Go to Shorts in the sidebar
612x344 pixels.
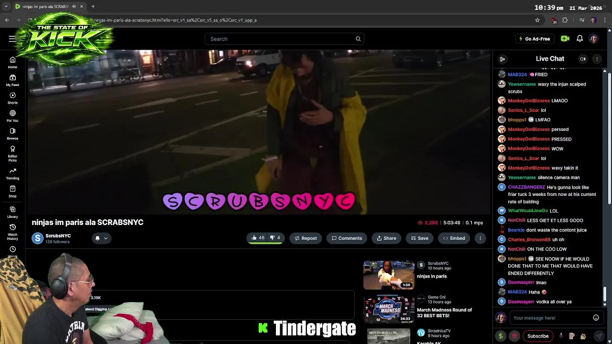point(12,98)
